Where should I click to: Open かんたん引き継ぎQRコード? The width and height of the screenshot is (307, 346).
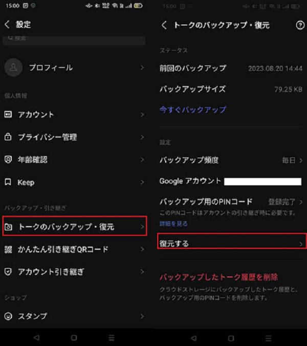(x=74, y=249)
